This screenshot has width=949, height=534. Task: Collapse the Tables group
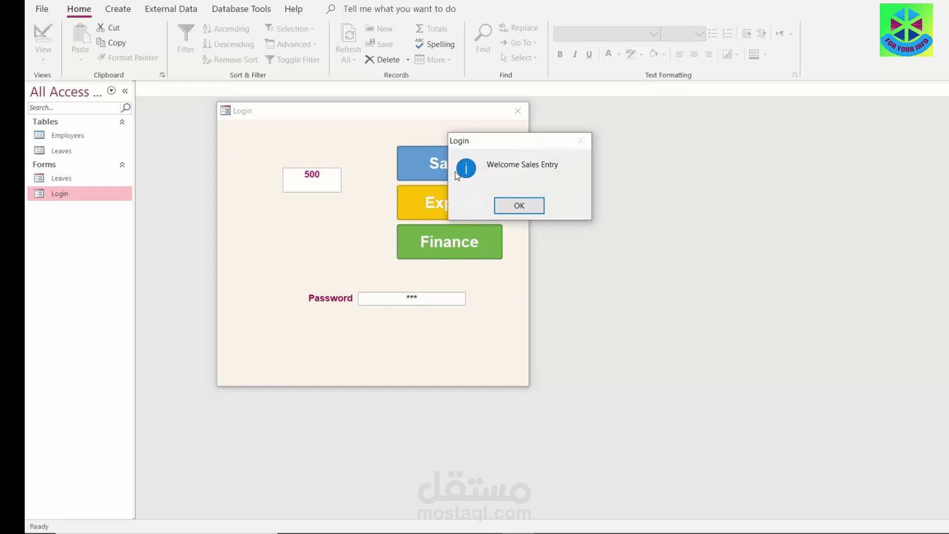pyautogui.click(x=122, y=122)
